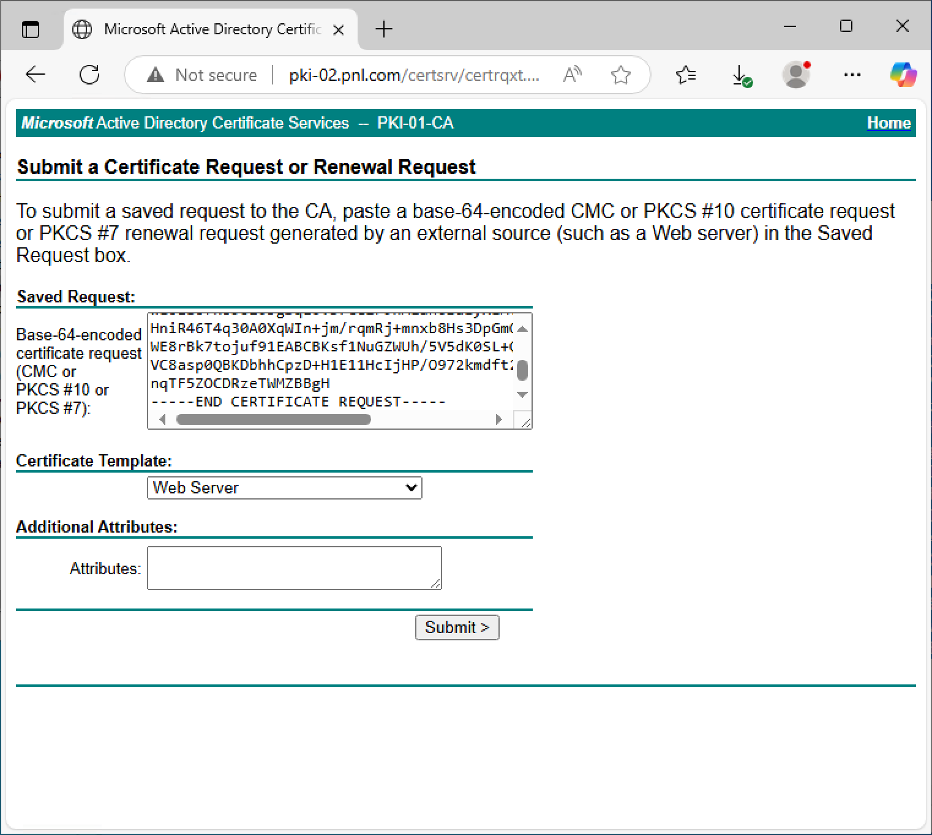
Task: Open the tab actions menu icon
Action: point(30,29)
